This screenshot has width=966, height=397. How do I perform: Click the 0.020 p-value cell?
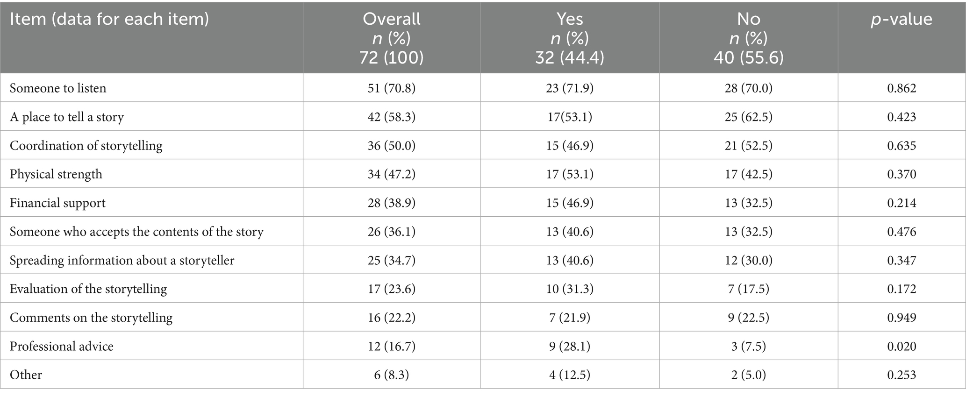coord(902,347)
